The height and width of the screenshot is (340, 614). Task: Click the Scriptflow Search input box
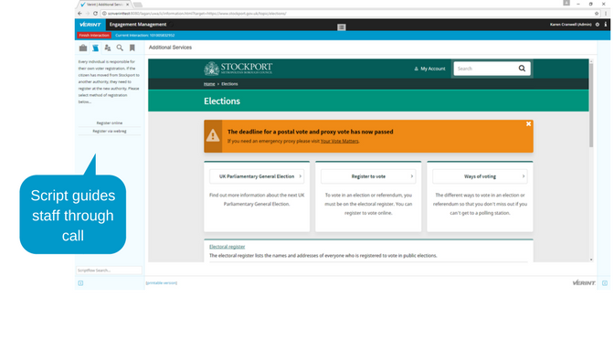109,271
